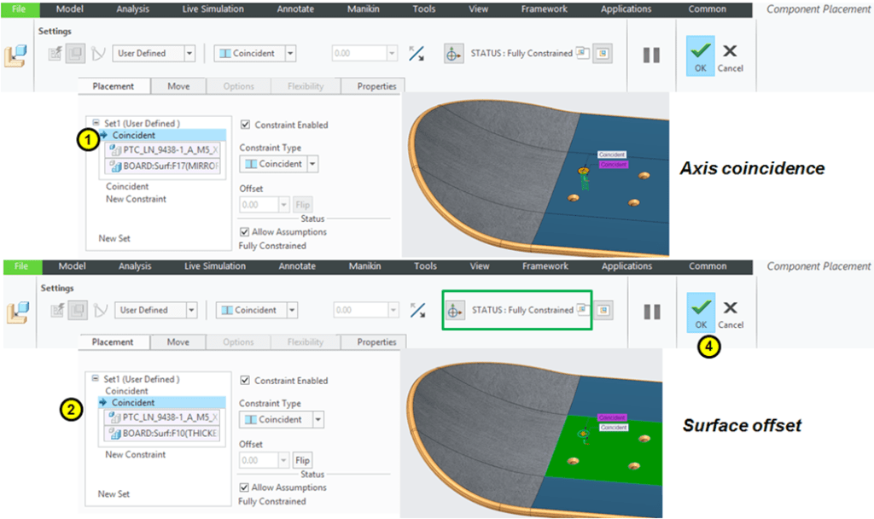Click the main-window display icon right of the green status box
The image size is (874, 519).
[603, 310]
